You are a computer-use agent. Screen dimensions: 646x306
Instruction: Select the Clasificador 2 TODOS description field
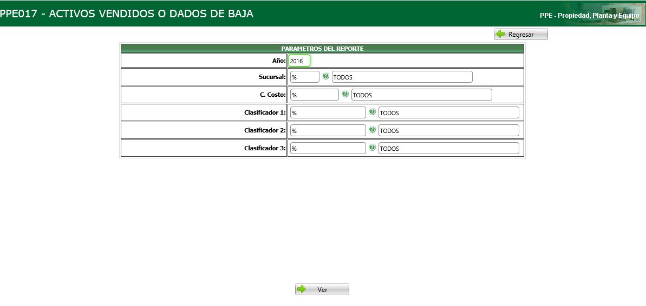pos(449,130)
